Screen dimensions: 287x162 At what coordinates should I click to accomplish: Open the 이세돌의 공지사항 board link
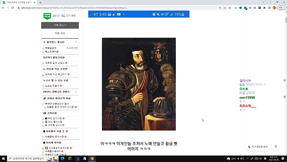(x=55, y=137)
